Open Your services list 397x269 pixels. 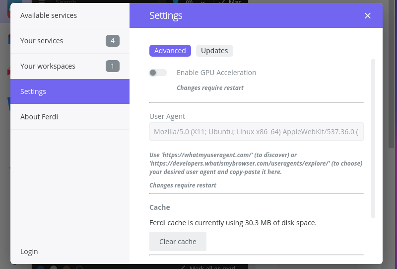tap(70, 41)
